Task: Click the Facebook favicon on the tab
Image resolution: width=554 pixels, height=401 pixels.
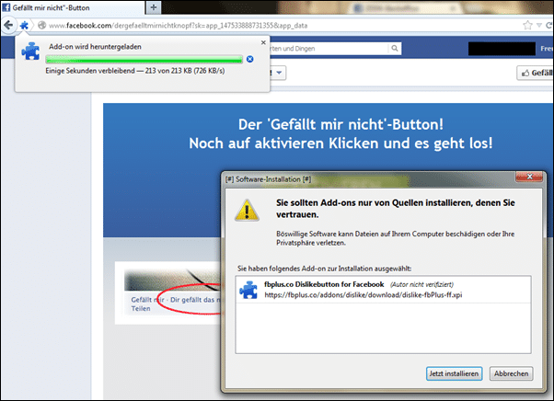Action: click(6, 7)
